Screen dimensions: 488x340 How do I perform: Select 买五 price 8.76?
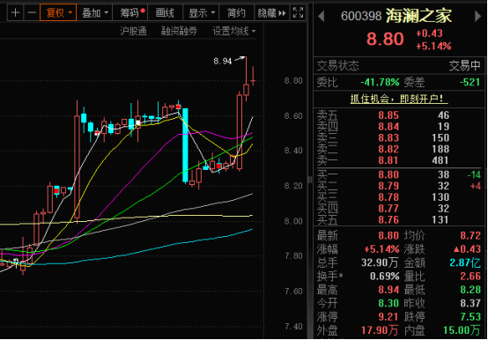[388, 220]
